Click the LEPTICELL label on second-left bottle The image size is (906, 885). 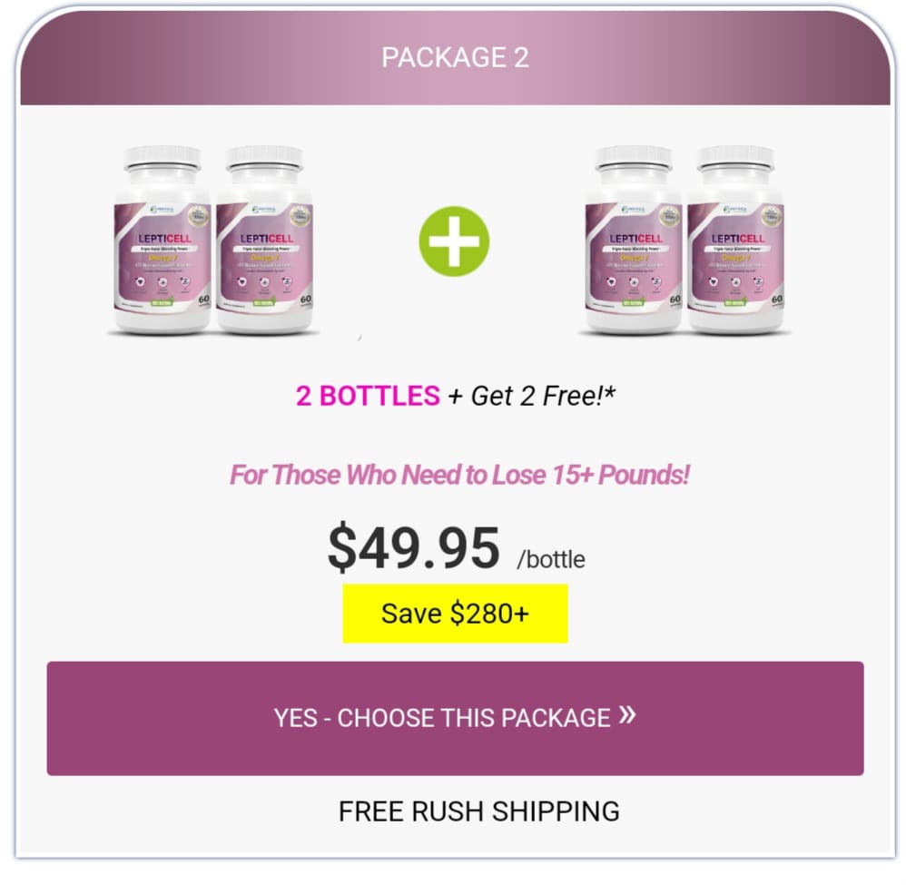(x=266, y=239)
